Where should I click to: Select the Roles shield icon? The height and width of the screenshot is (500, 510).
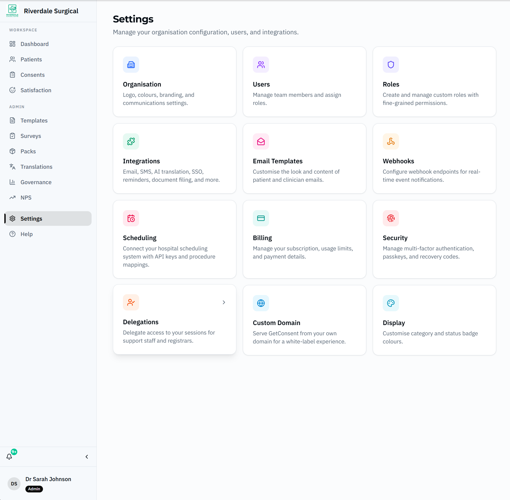click(x=391, y=64)
